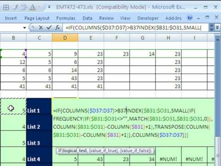Click the in-cell formula being edited
Screen dimensions: 221x166
133,123
